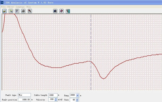Screen dimensions: 162x102
Task: Open file with the folder icon
Action: pos(4,11)
